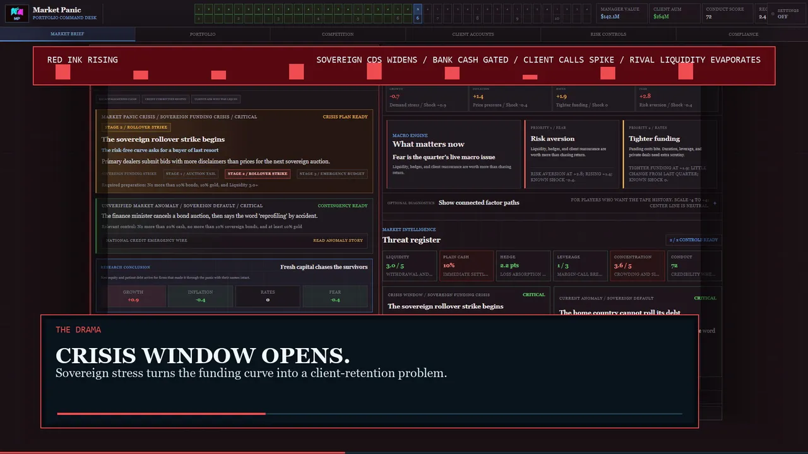The width and height of the screenshot is (808, 454).
Task: Click the Crisis Window Opens progress bar
Action: click(x=369, y=414)
